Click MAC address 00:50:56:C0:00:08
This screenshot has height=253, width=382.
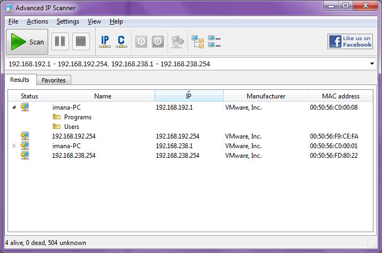tap(334, 108)
